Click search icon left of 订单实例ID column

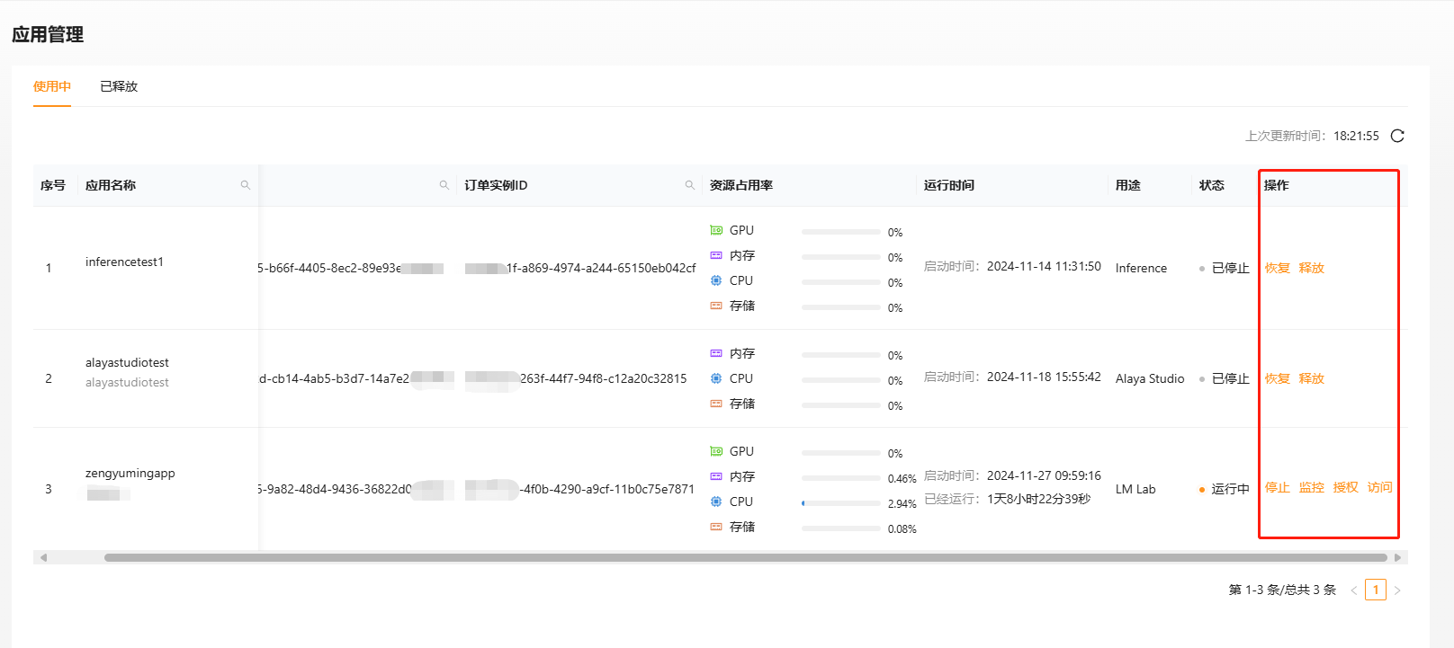click(x=444, y=185)
